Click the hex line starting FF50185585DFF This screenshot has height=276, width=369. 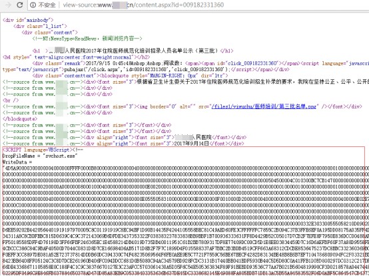pos(186,242)
